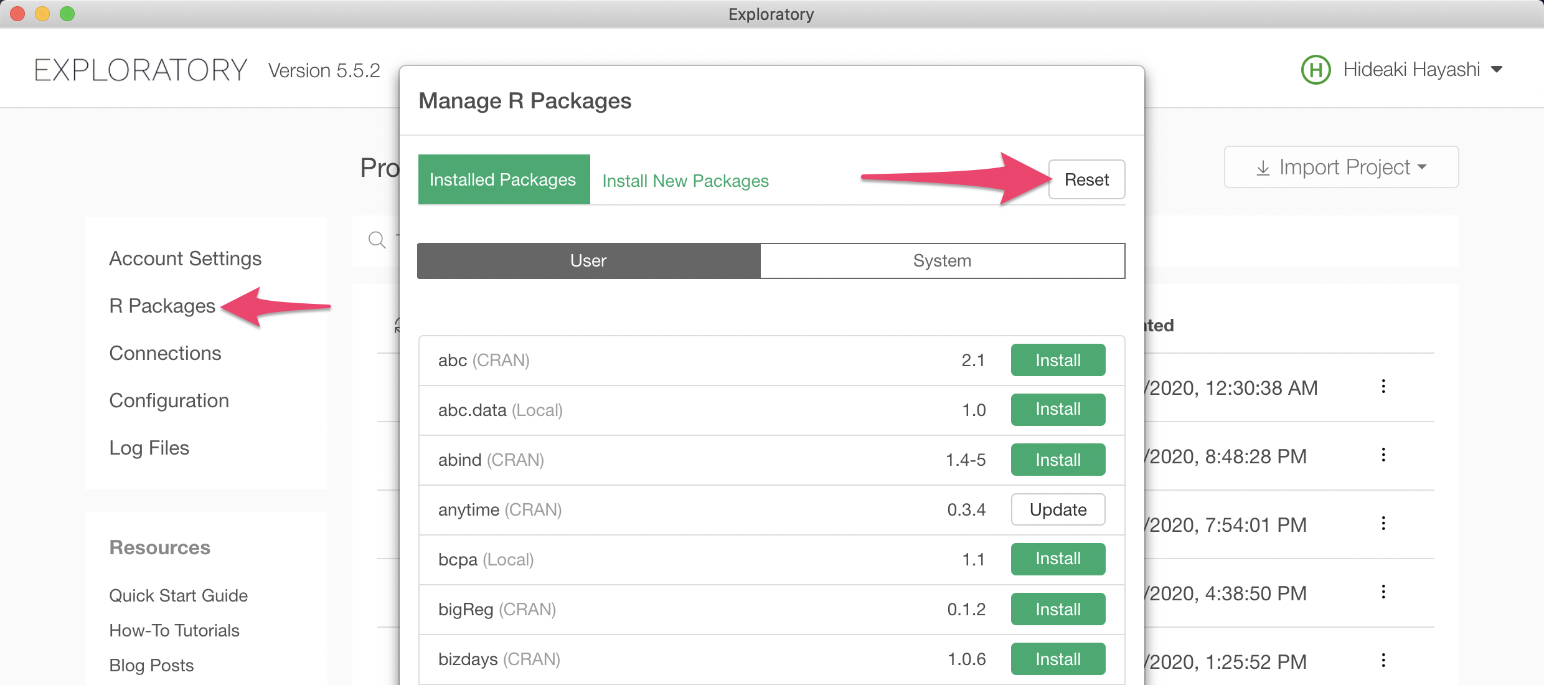1544x685 pixels.
Task: Click the Version 5.5.2 label
Action: 324,70
